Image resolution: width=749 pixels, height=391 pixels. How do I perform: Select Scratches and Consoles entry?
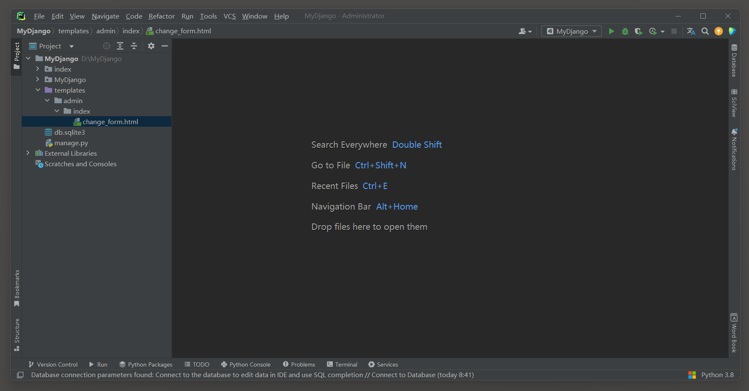click(96, 164)
